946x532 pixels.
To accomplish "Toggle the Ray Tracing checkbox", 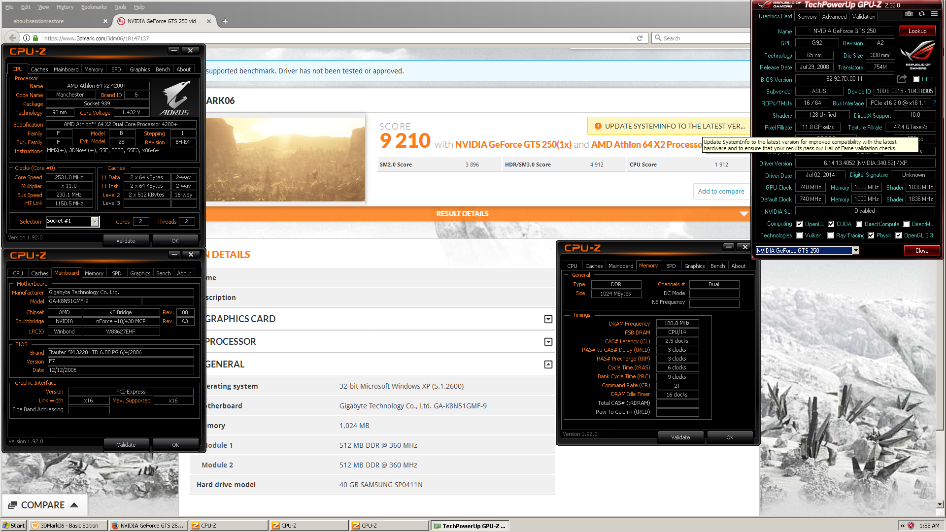I will point(831,235).
